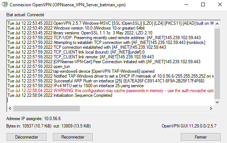Click the Déconnecter button
Image resolution: width=227 pixels, height=143 pixels.
click(27, 137)
